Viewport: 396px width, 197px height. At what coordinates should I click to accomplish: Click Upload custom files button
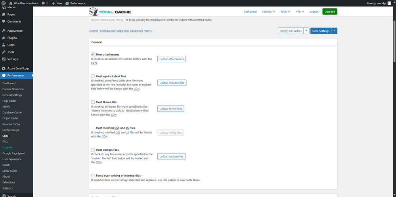pos(171,156)
